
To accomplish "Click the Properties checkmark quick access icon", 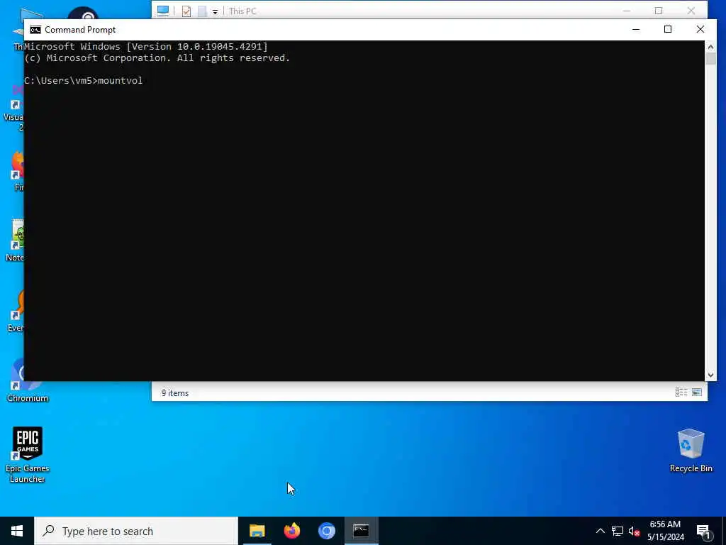I will [x=186, y=11].
